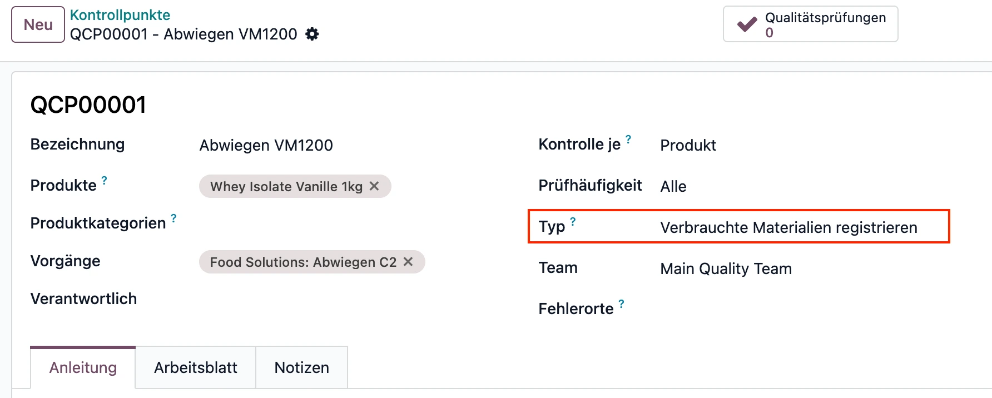Click the help icon next to Typ
This screenshot has width=992, height=398.
(x=573, y=221)
